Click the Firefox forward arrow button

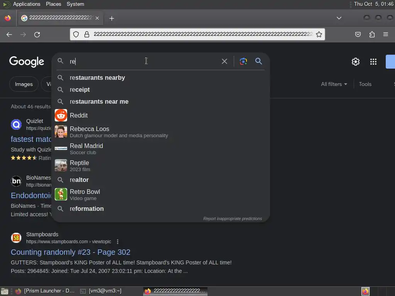point(23,34)
